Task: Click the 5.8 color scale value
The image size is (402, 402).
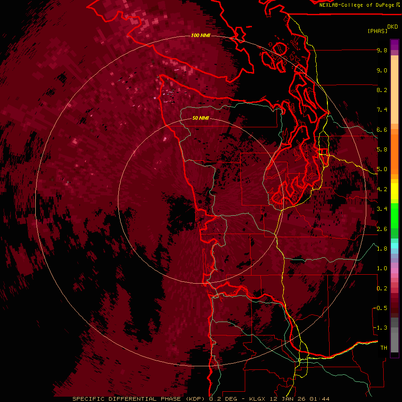Action: (x=382, y=150)
